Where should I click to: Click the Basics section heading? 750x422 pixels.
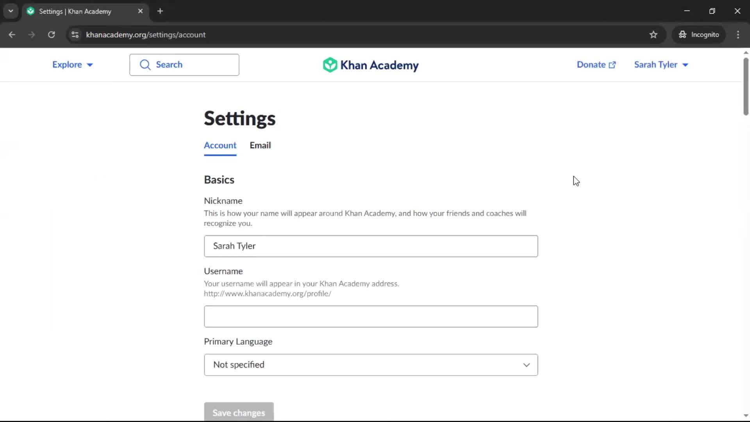pos(219,180)
